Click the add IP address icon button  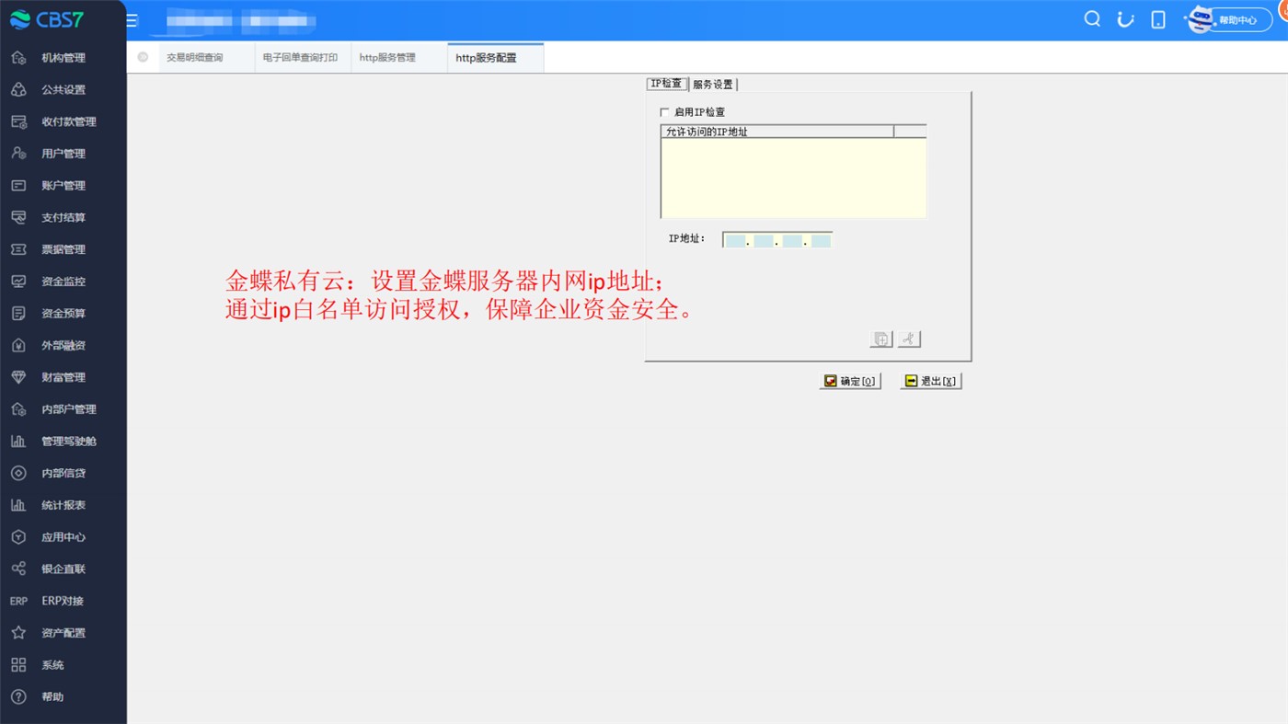(880, 339)
